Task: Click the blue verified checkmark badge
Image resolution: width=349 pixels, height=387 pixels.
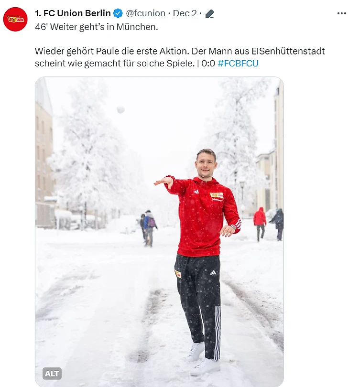Action: pos(118,13)
